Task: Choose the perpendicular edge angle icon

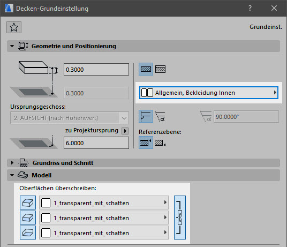Action: tap(146, 116)
